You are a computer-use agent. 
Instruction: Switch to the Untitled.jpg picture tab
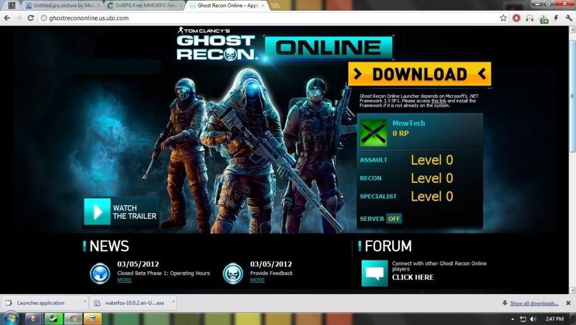tap(63, 6)
